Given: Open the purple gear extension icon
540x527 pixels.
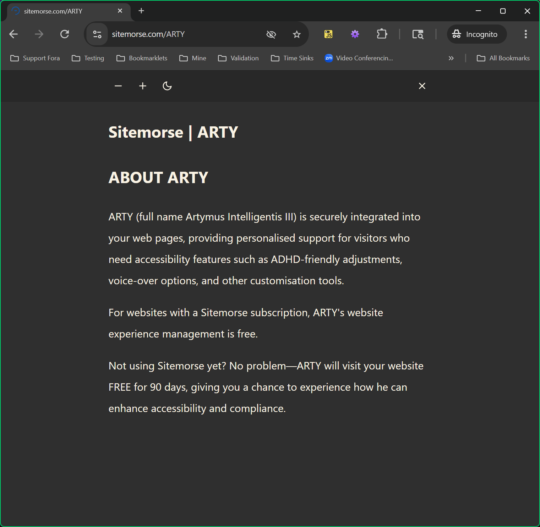Looking at the screenshot, I should (x=355, y=34).
